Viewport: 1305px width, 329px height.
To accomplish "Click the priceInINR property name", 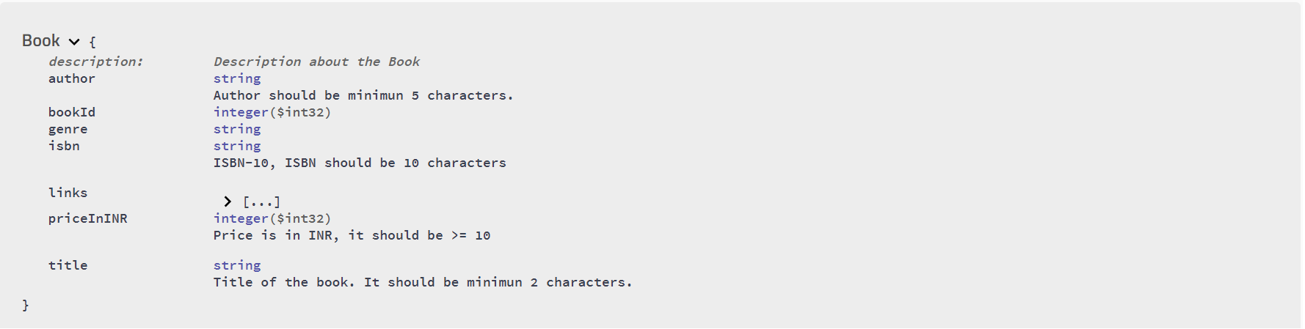I will (88, 218).
